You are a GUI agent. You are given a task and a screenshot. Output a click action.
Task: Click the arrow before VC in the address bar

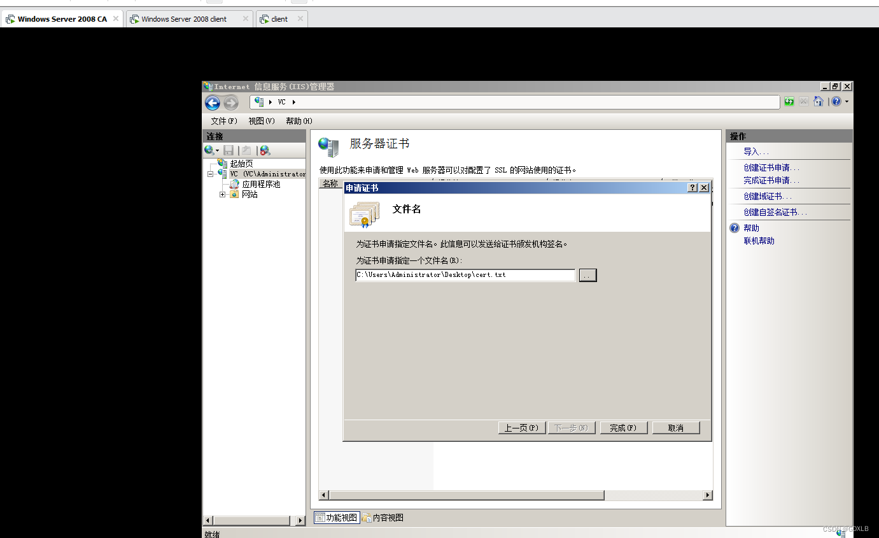point(271,102)
